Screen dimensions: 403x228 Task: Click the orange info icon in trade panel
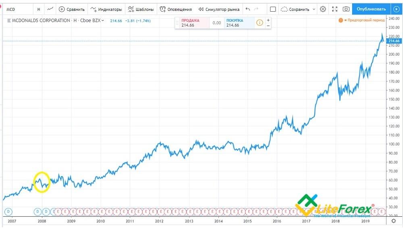(260, 23)
